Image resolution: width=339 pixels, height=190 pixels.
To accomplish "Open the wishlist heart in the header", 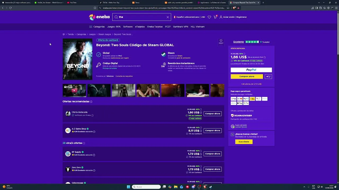I will [x=209, y=17].
